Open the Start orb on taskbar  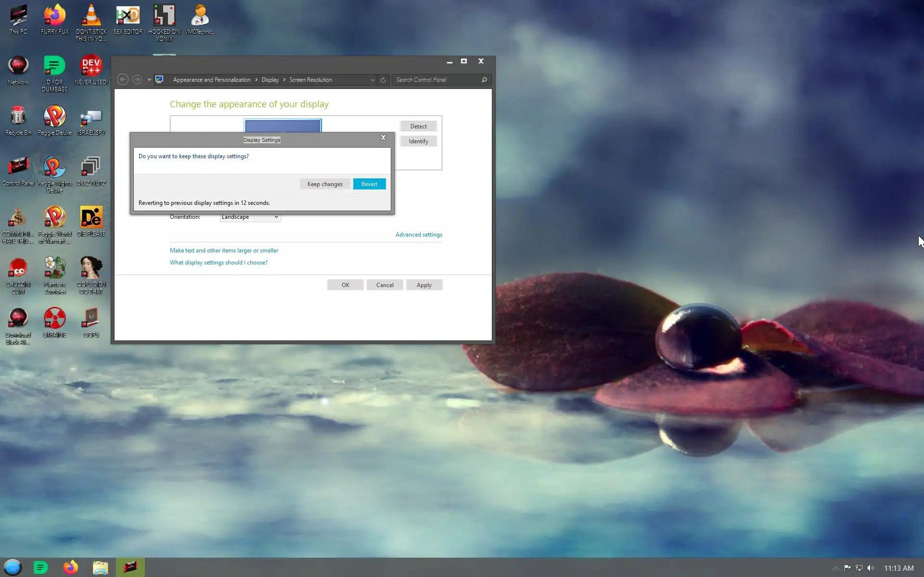pyautogui.click(x=13, y=567)
